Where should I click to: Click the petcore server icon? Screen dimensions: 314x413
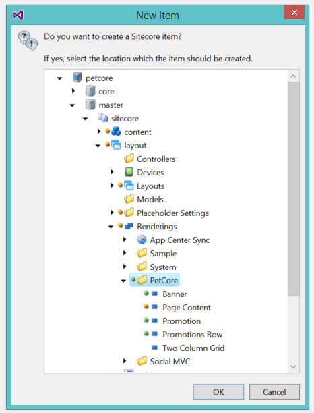tap(77, 78)
